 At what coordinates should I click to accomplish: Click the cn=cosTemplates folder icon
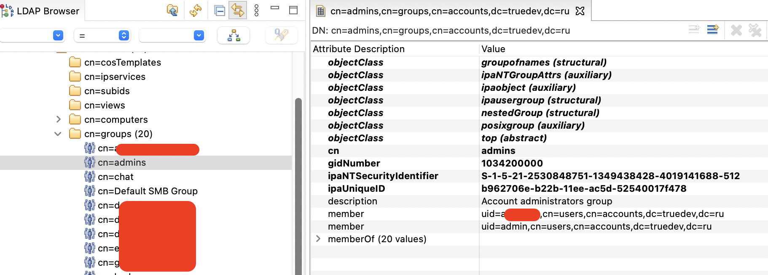(75, 62)
